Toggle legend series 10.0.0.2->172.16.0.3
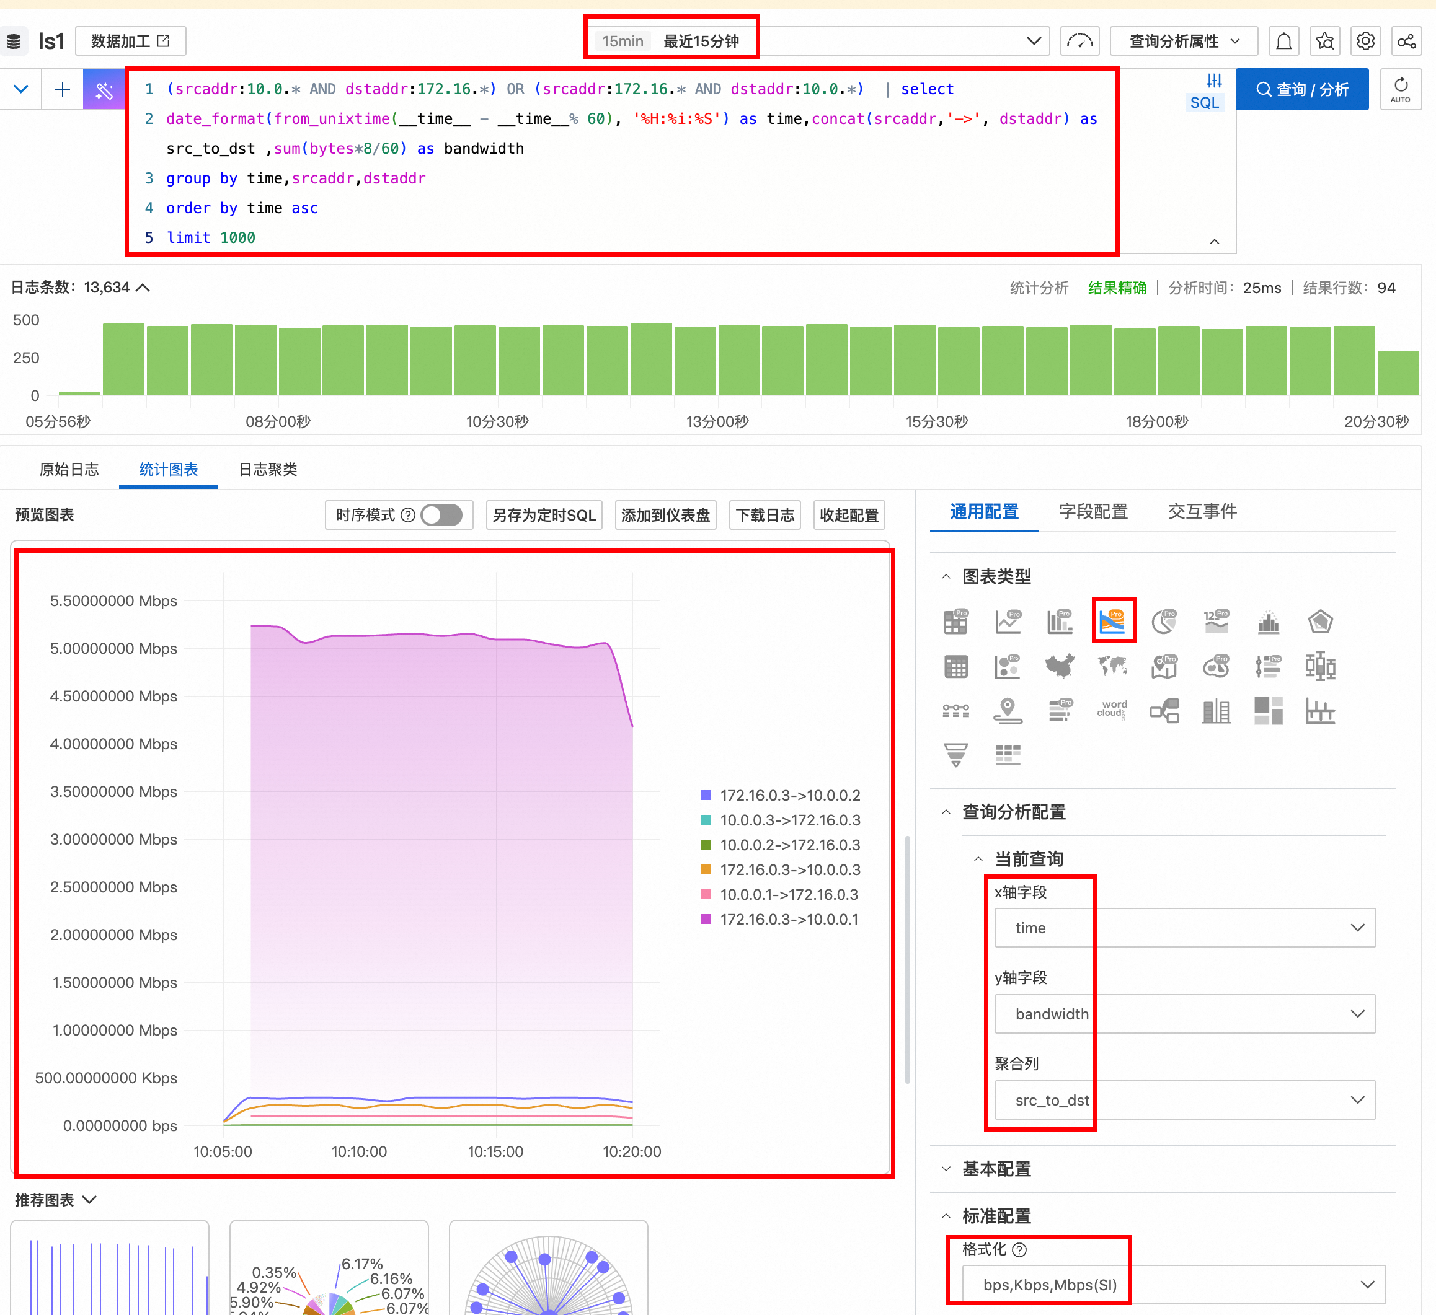The width and height of the screenshot is (1436, 1315). point(781,845)
